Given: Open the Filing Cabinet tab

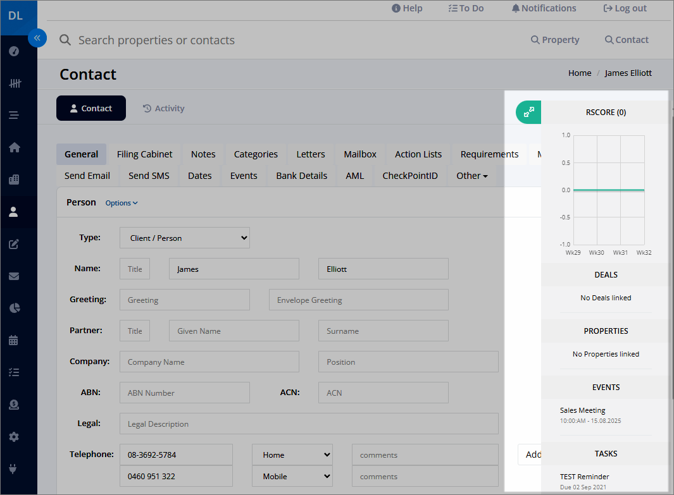Looking at the screenshot, I should [x=144, y=154].
